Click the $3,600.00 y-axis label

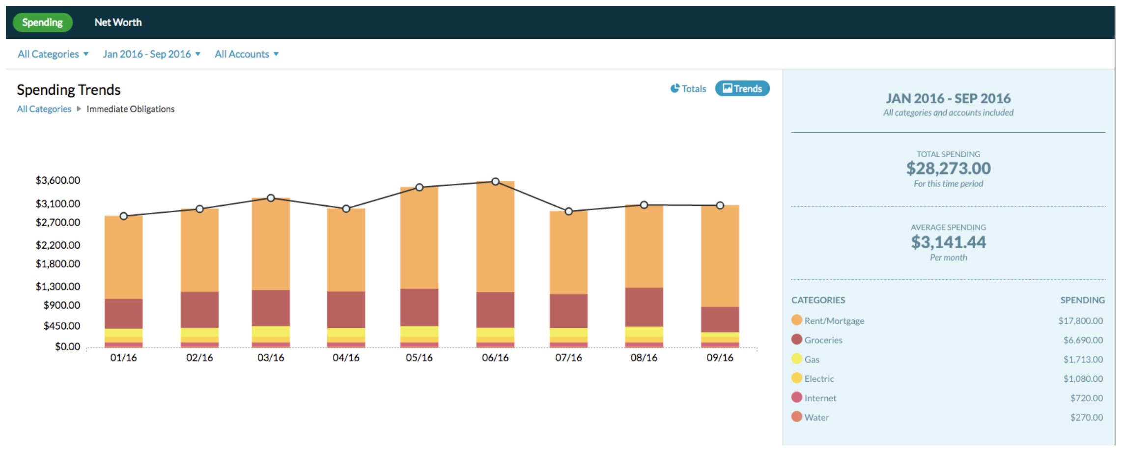click(x=58, y=180)
